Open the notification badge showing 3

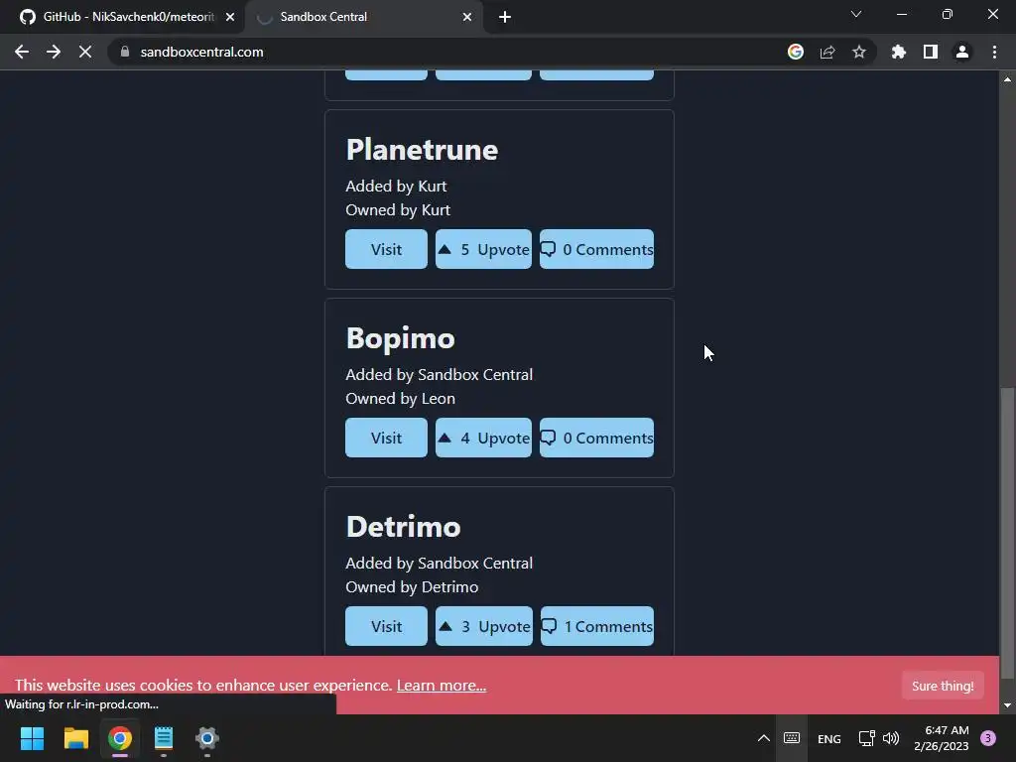tap(988, 738)
